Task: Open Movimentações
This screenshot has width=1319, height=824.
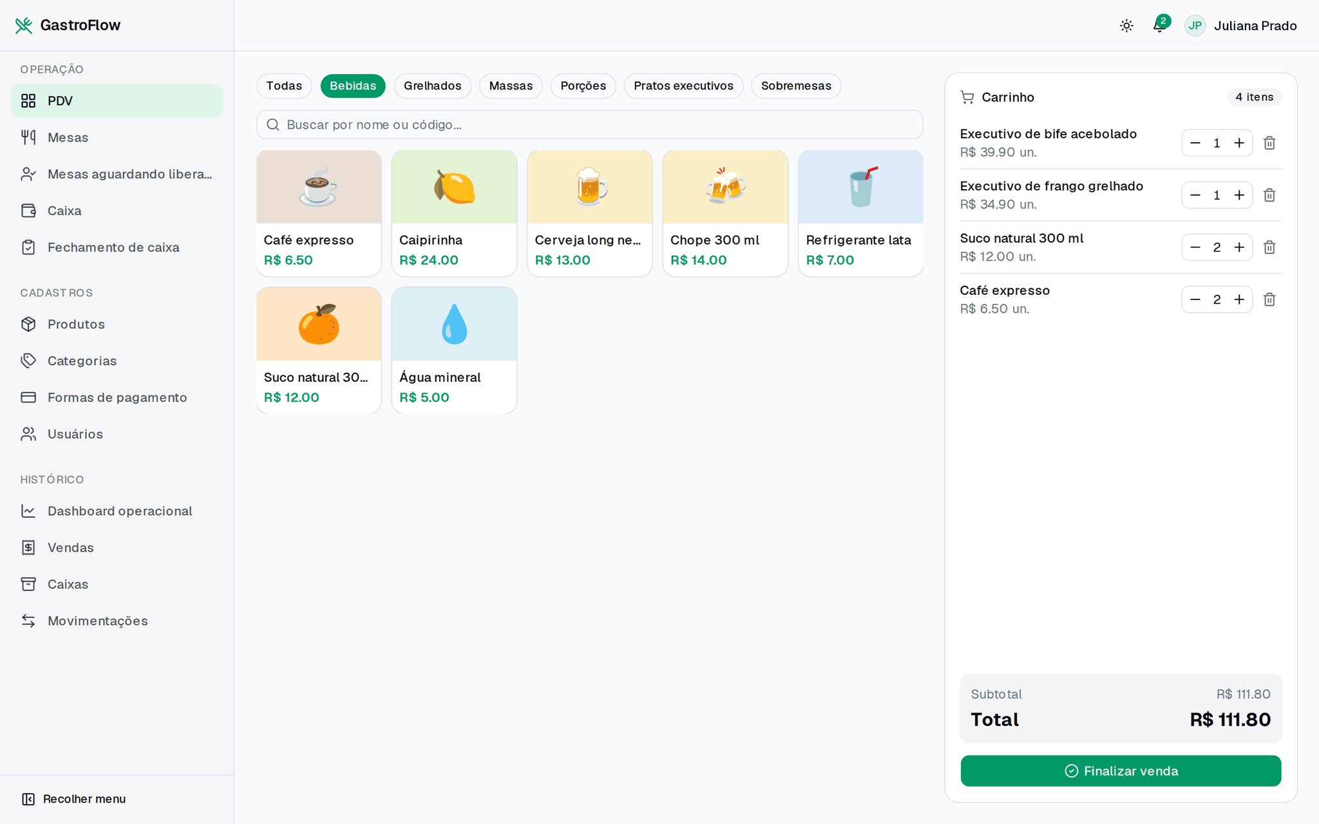Action: click(x=117, y=621)
